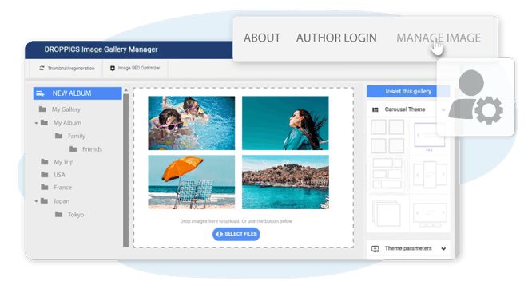This screenshot has width=532, height=293.
Task: Collapse the My Album tree node
Action: pyautogui.click(x=36, y=123)
